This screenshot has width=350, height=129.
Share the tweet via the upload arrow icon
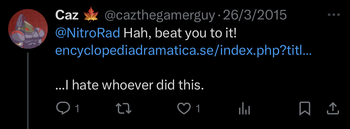(x=332, y=109)
